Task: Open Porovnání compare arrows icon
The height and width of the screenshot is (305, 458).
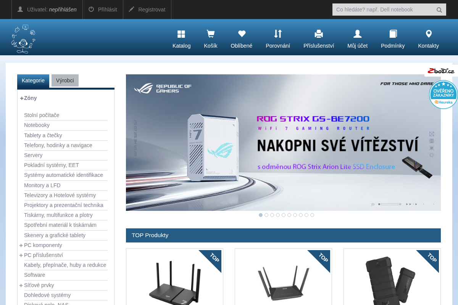Action: point(278,34)
